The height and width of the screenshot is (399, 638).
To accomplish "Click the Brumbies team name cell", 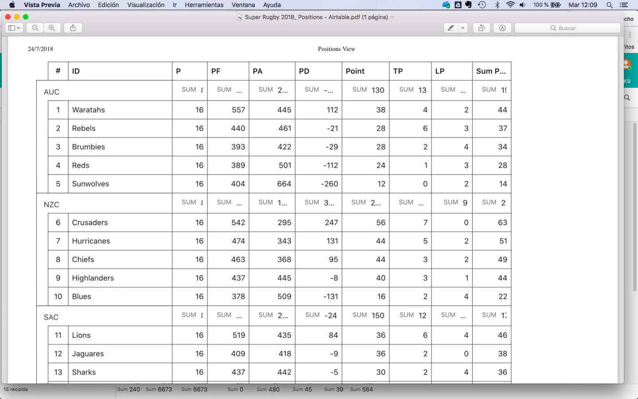I will tap(120, 147).
